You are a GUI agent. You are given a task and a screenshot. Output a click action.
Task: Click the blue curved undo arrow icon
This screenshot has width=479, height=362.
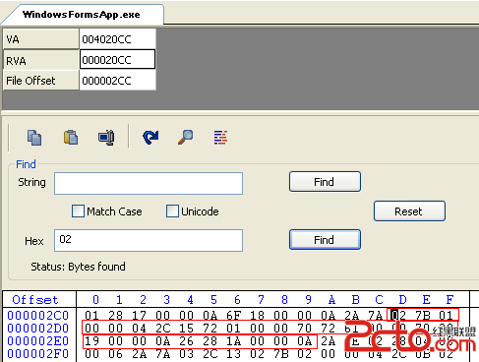point(150,137)
